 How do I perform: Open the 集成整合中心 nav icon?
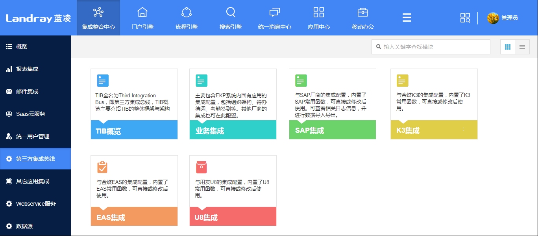tap(98, 12)
